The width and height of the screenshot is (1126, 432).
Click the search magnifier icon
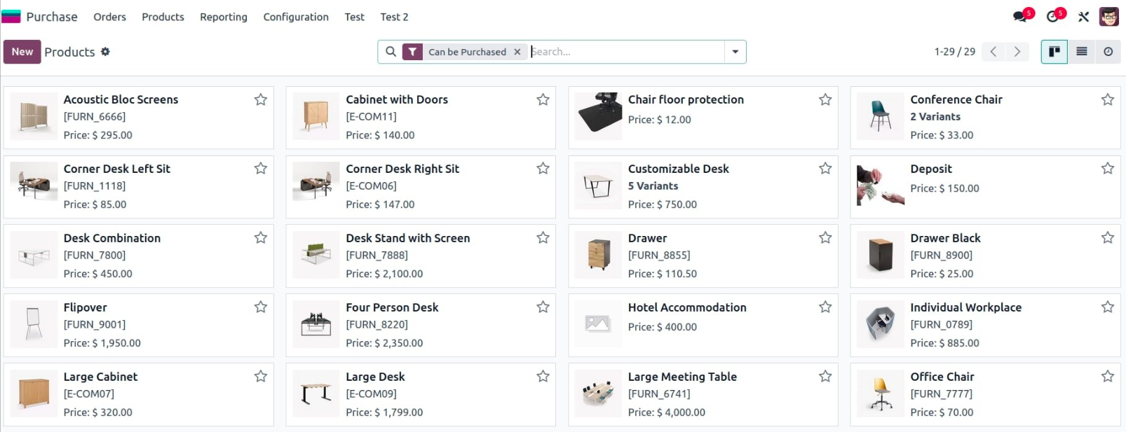(x=391, y=52)
